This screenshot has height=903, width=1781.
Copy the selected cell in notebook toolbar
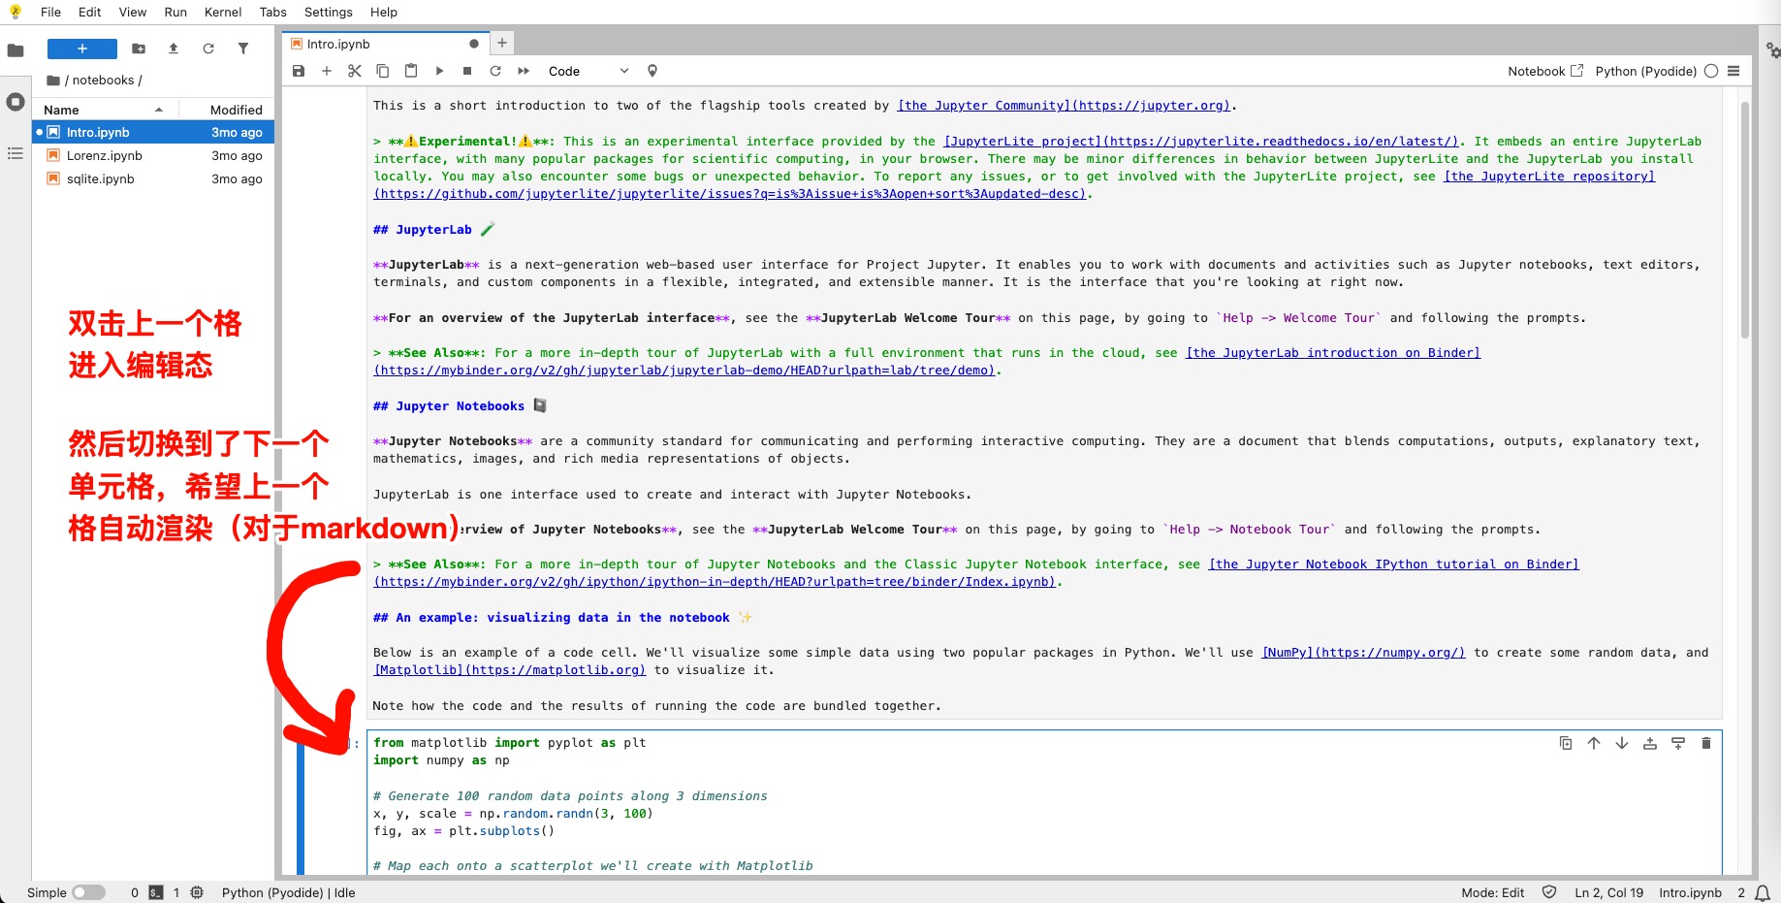click(x=383, y=71)
